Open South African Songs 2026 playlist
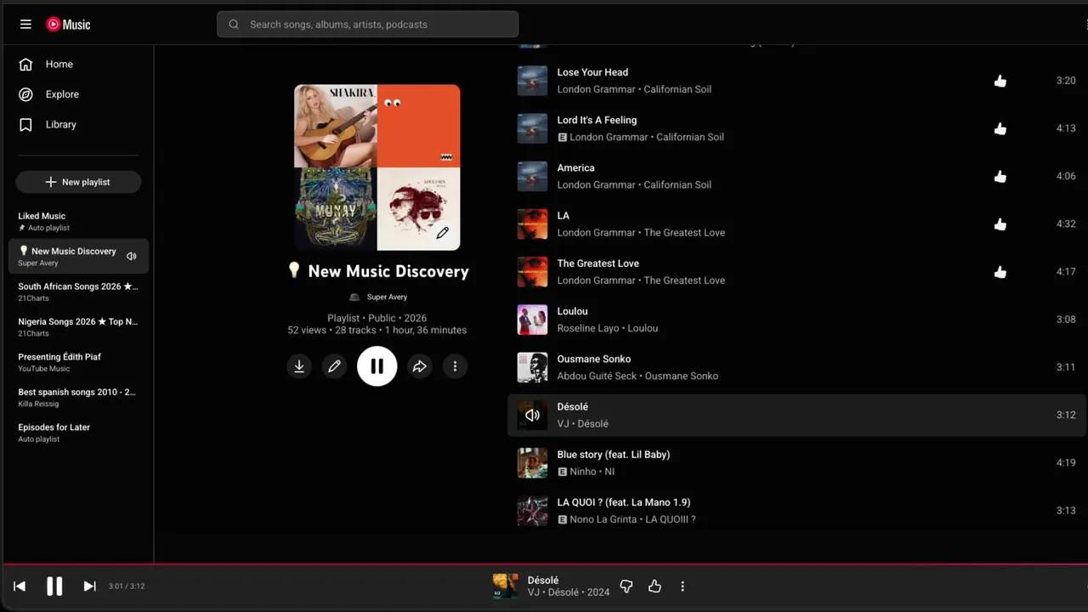 tap(78, 292)
